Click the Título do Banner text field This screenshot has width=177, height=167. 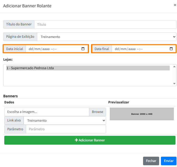pos(105,24)
